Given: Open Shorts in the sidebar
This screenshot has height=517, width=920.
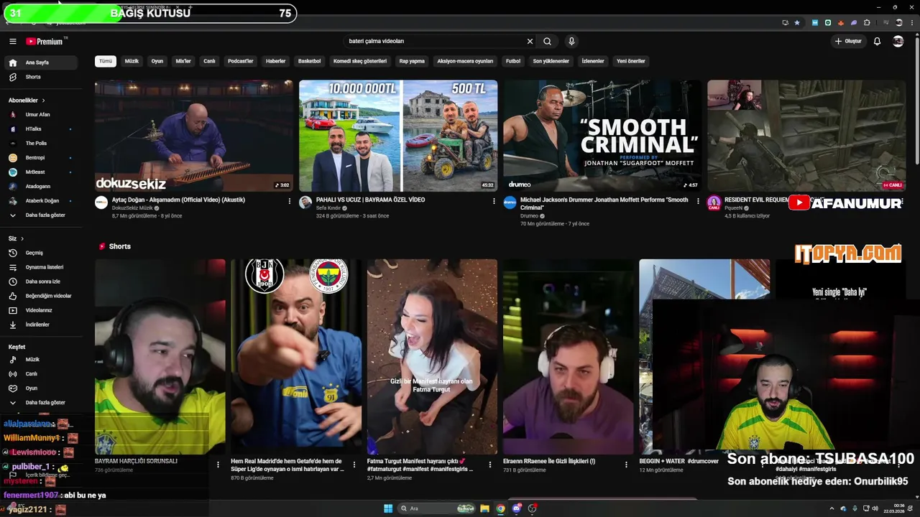Looking at the screenshot, I should [x=41, y=77].
